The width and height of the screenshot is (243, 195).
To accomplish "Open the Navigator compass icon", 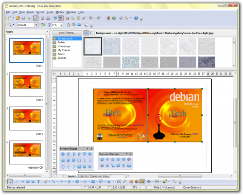I will (121, 18).
